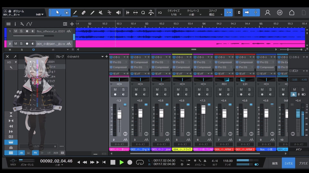Show the FX channels filter button
This screenshot has height=173, width=309.
(x=35, y=152)
